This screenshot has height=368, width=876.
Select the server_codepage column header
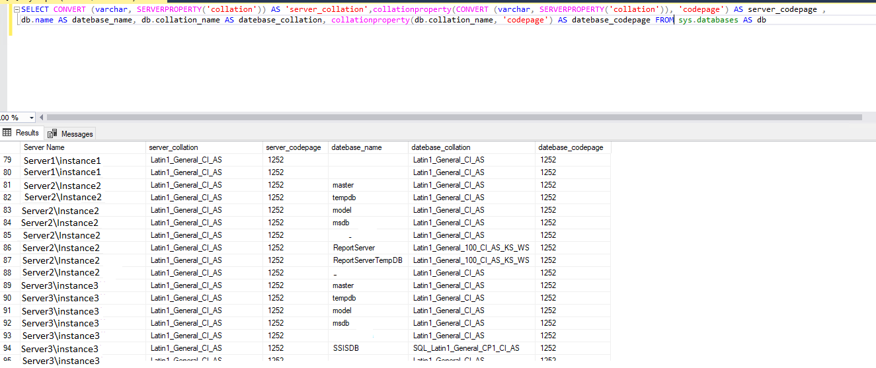(296, 147)
